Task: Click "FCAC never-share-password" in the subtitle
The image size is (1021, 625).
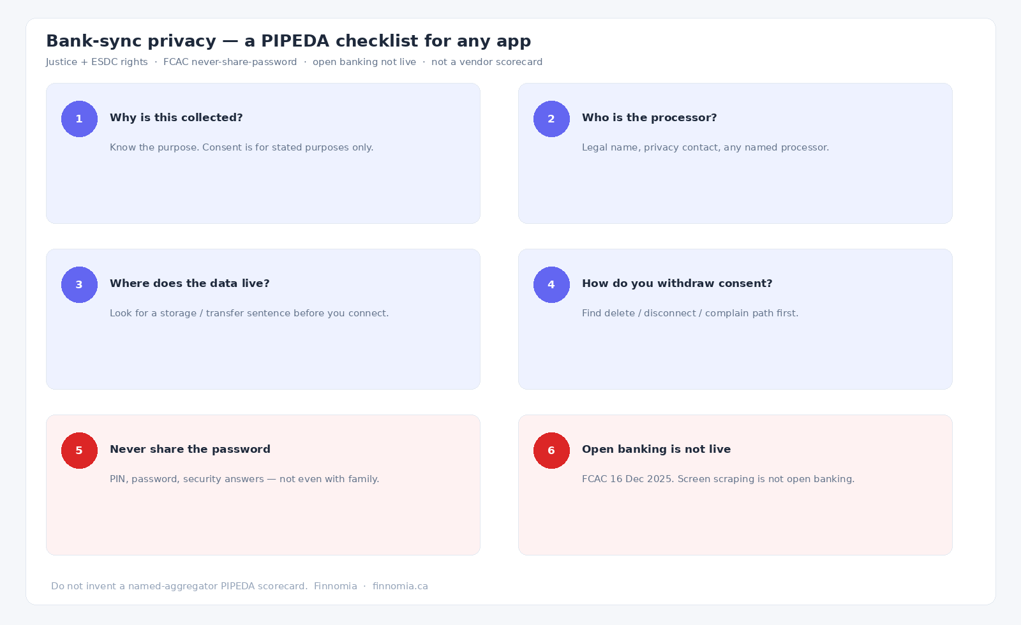Action: tap(230, 62)
